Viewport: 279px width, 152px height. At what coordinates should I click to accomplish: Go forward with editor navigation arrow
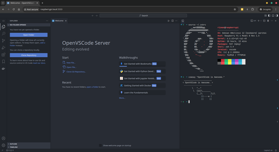(x=97, y=16)
